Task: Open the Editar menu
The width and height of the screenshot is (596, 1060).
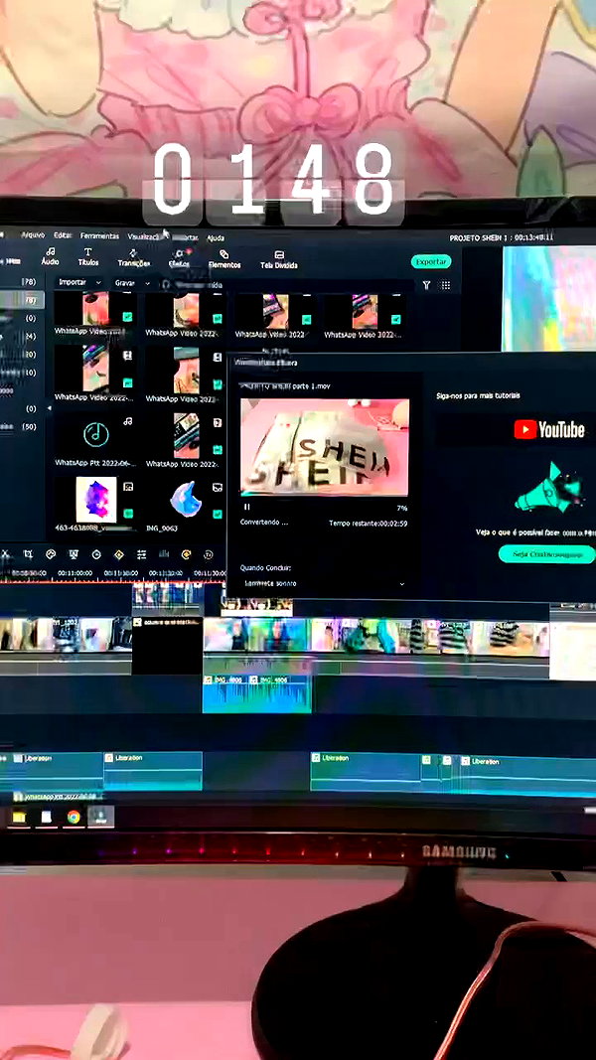Action: pyautogui.click(x=63, y=235)
